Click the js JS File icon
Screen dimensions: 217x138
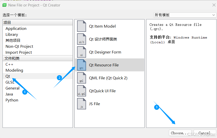click(x=82, y=104)
